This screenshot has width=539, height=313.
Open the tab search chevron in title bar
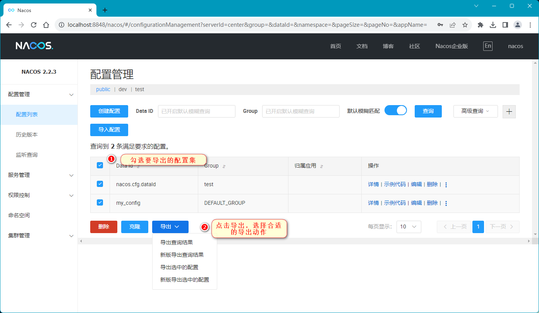[x=476, y=6]
